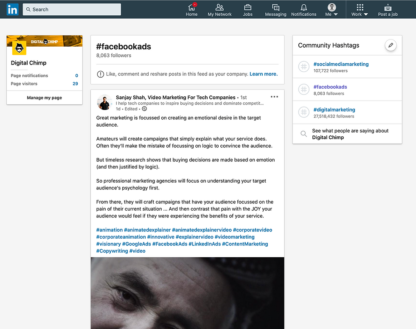Open #videomarketing hashtag in post
Viewport: 416px width, 329px height.
click(234, 237)
